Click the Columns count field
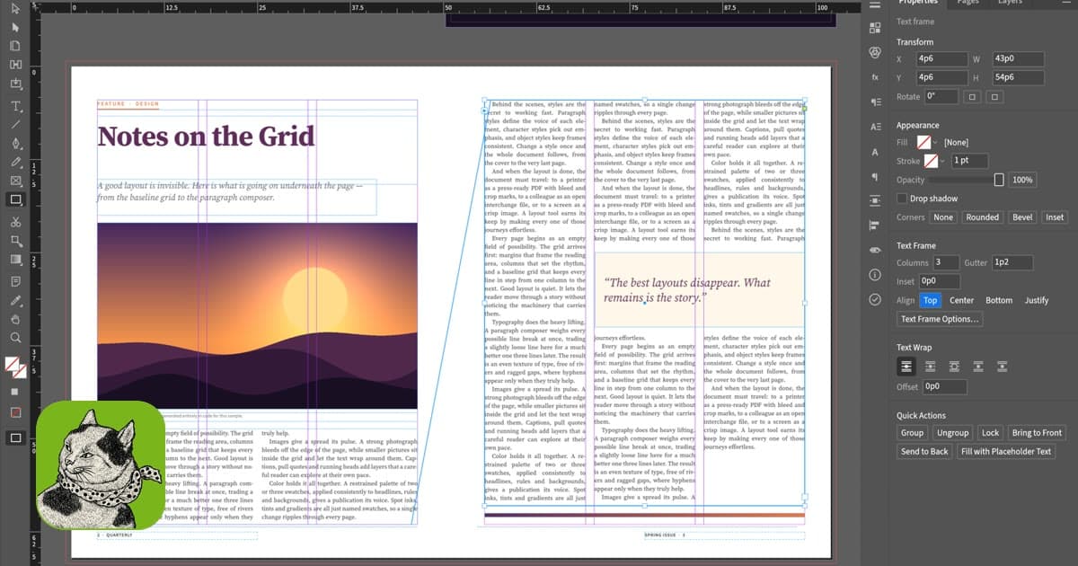 click(x=945, y=262)
